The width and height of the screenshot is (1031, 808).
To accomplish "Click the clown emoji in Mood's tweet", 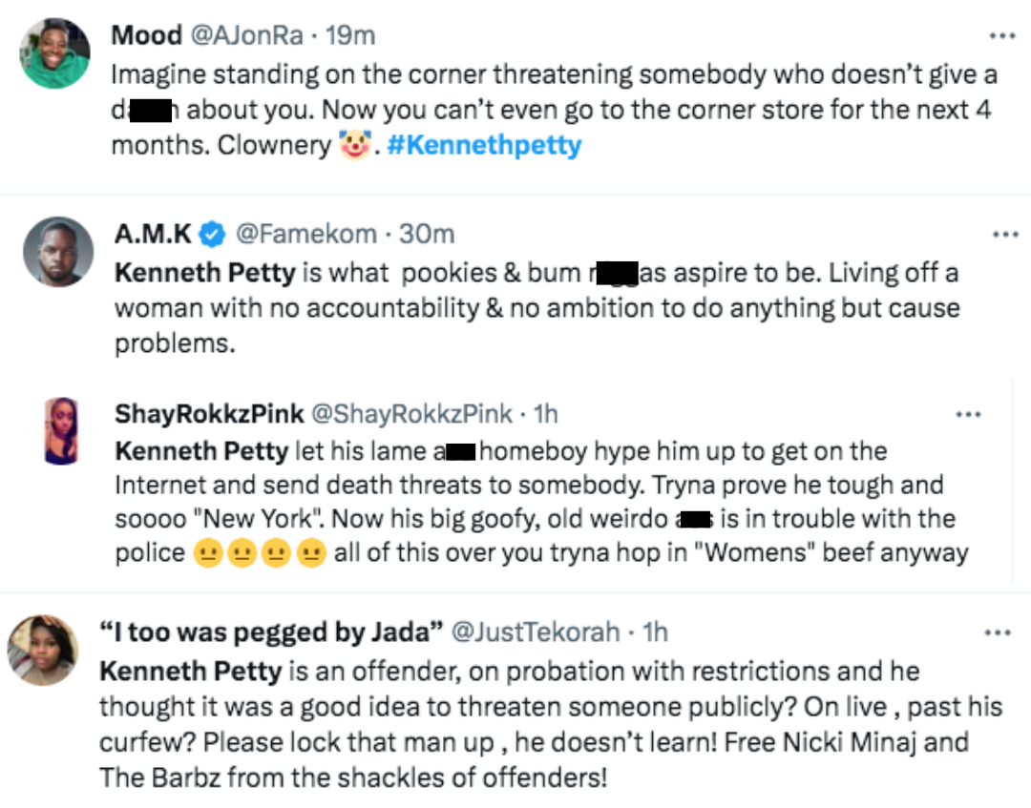I will pyautogui.click(x=354, y=146).
